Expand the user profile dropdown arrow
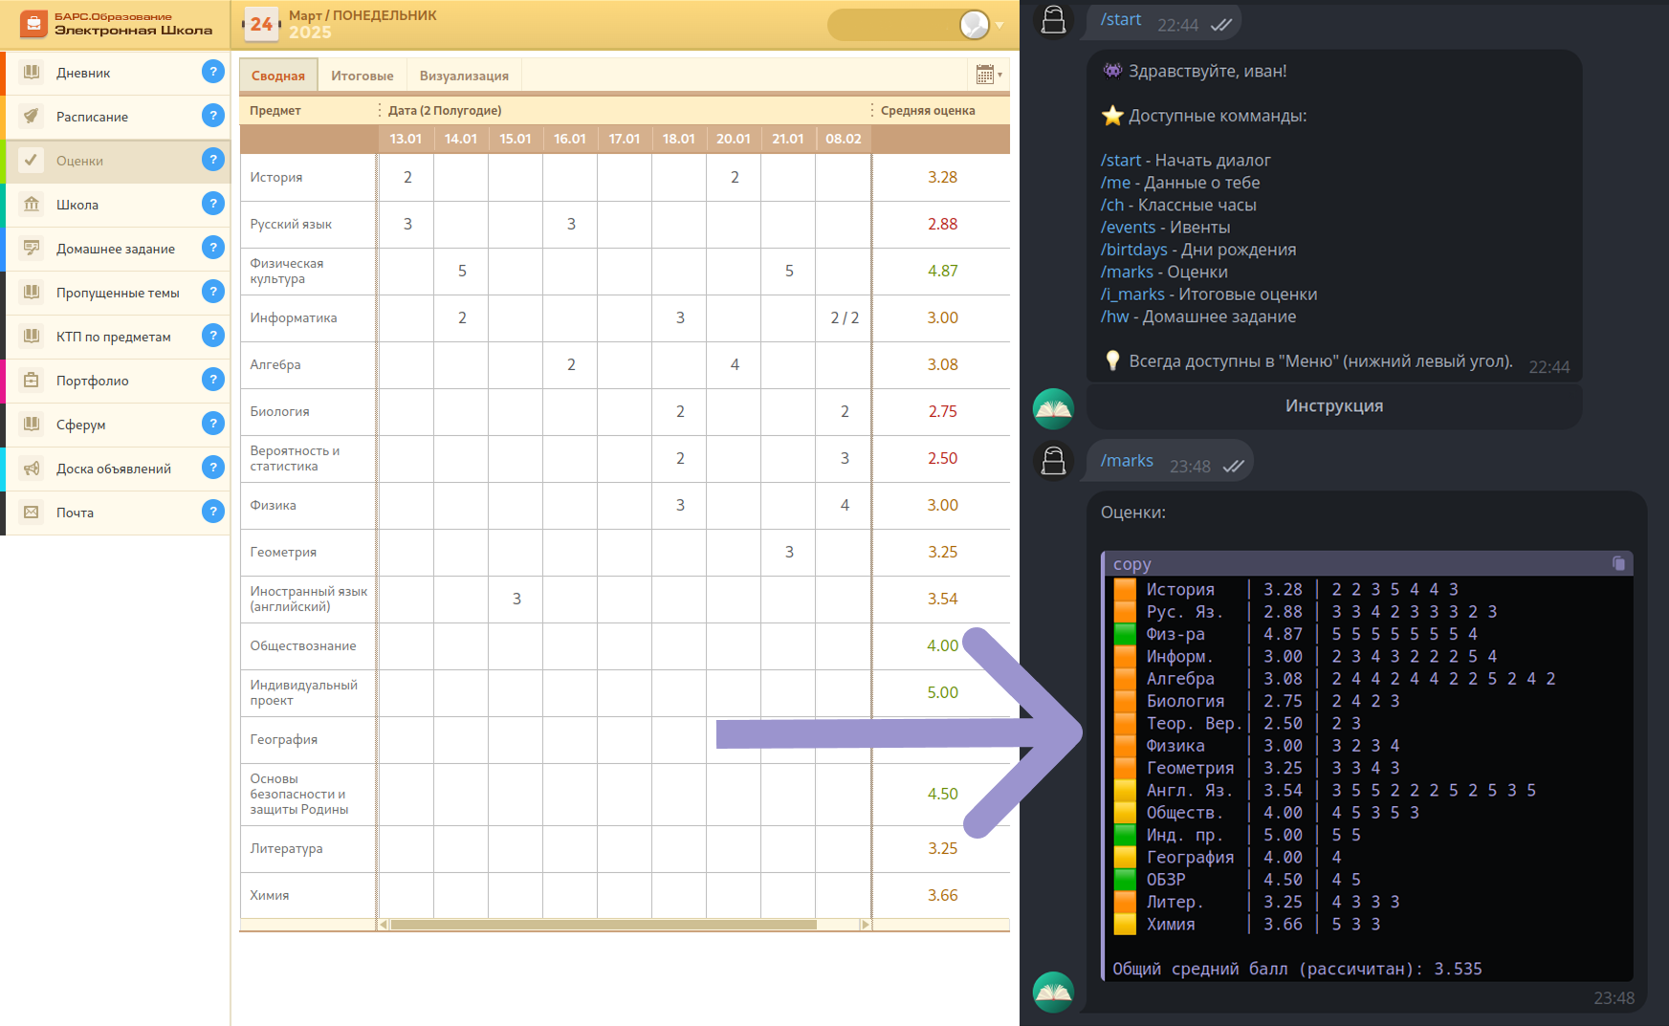 pyautogui.click(x=999, y=25)
